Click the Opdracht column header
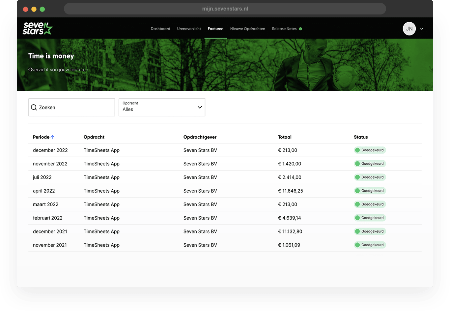 tap(94, 137)
